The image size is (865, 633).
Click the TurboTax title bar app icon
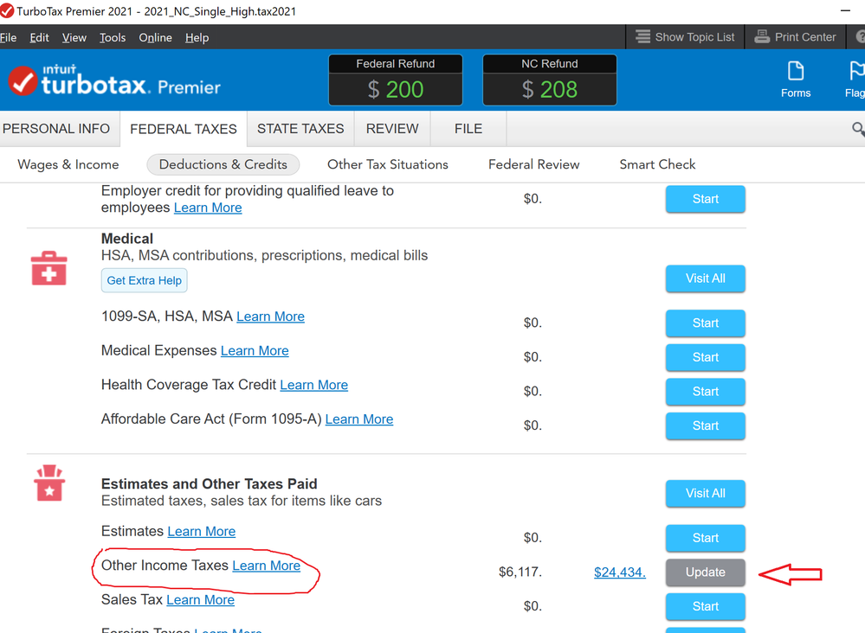(x=7, y=10)
